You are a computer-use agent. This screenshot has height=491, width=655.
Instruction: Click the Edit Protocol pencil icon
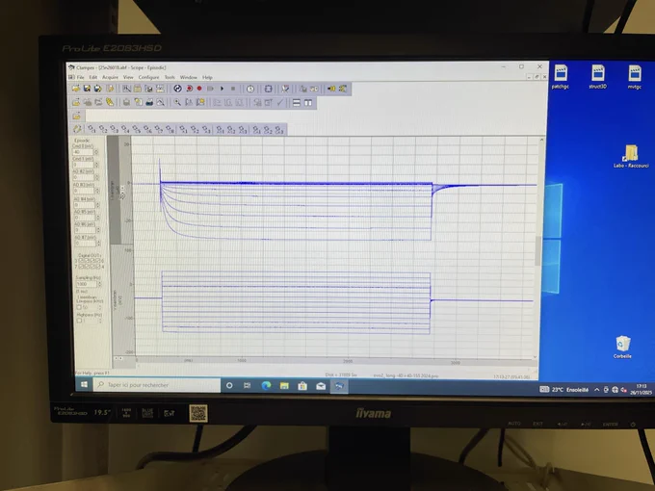coord(110,89)
